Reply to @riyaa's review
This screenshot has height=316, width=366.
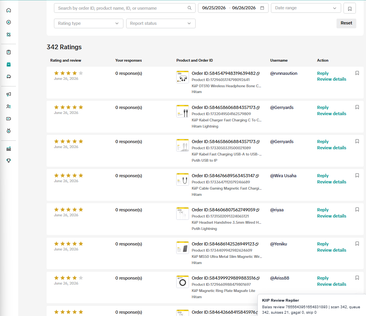[323, 210]
